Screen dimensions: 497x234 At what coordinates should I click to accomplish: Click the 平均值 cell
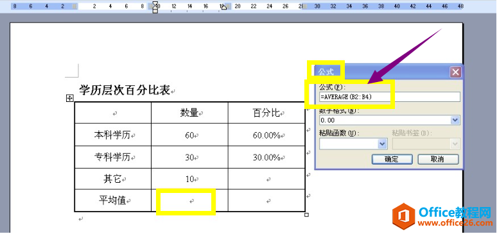coord(113,201)
